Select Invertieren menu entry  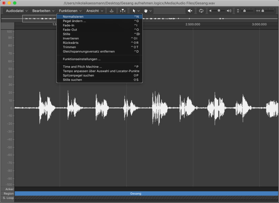pos(99,38)
